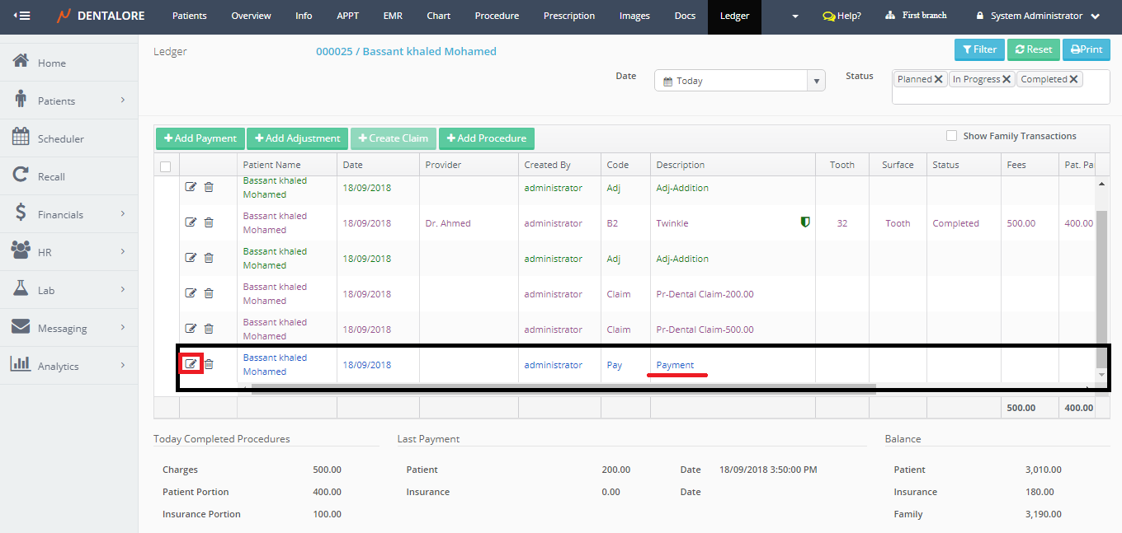Expand the System Administrator user menu
This screenshot has height=533, width=1122.
[x=1037, y=16]
